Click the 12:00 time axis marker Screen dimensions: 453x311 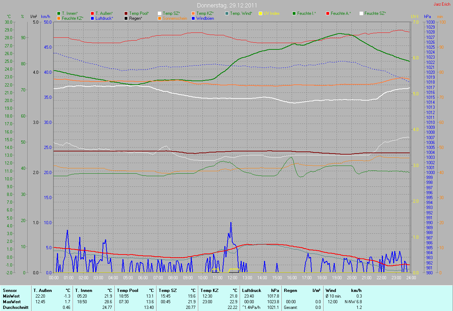click(232, 278)
